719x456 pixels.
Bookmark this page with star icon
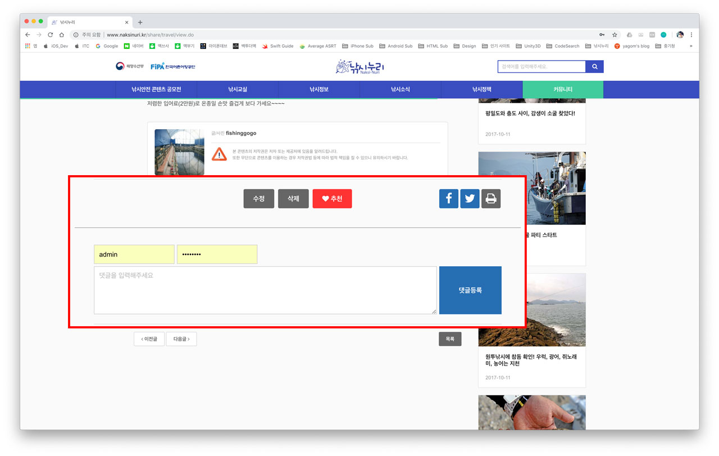pyautogui.click(x=615, y=35)
